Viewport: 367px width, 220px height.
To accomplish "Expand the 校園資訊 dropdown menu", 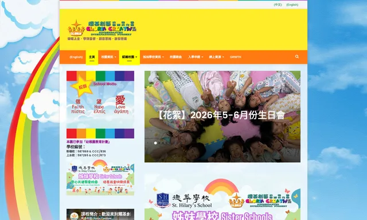I will (x=108, y=57).
